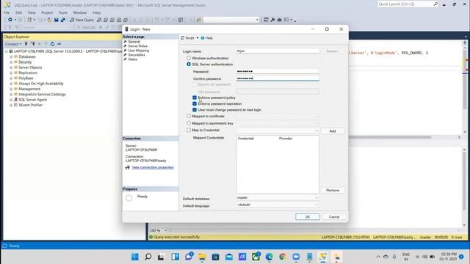Select Mapped to certificate radio button

tap(189, 116)
